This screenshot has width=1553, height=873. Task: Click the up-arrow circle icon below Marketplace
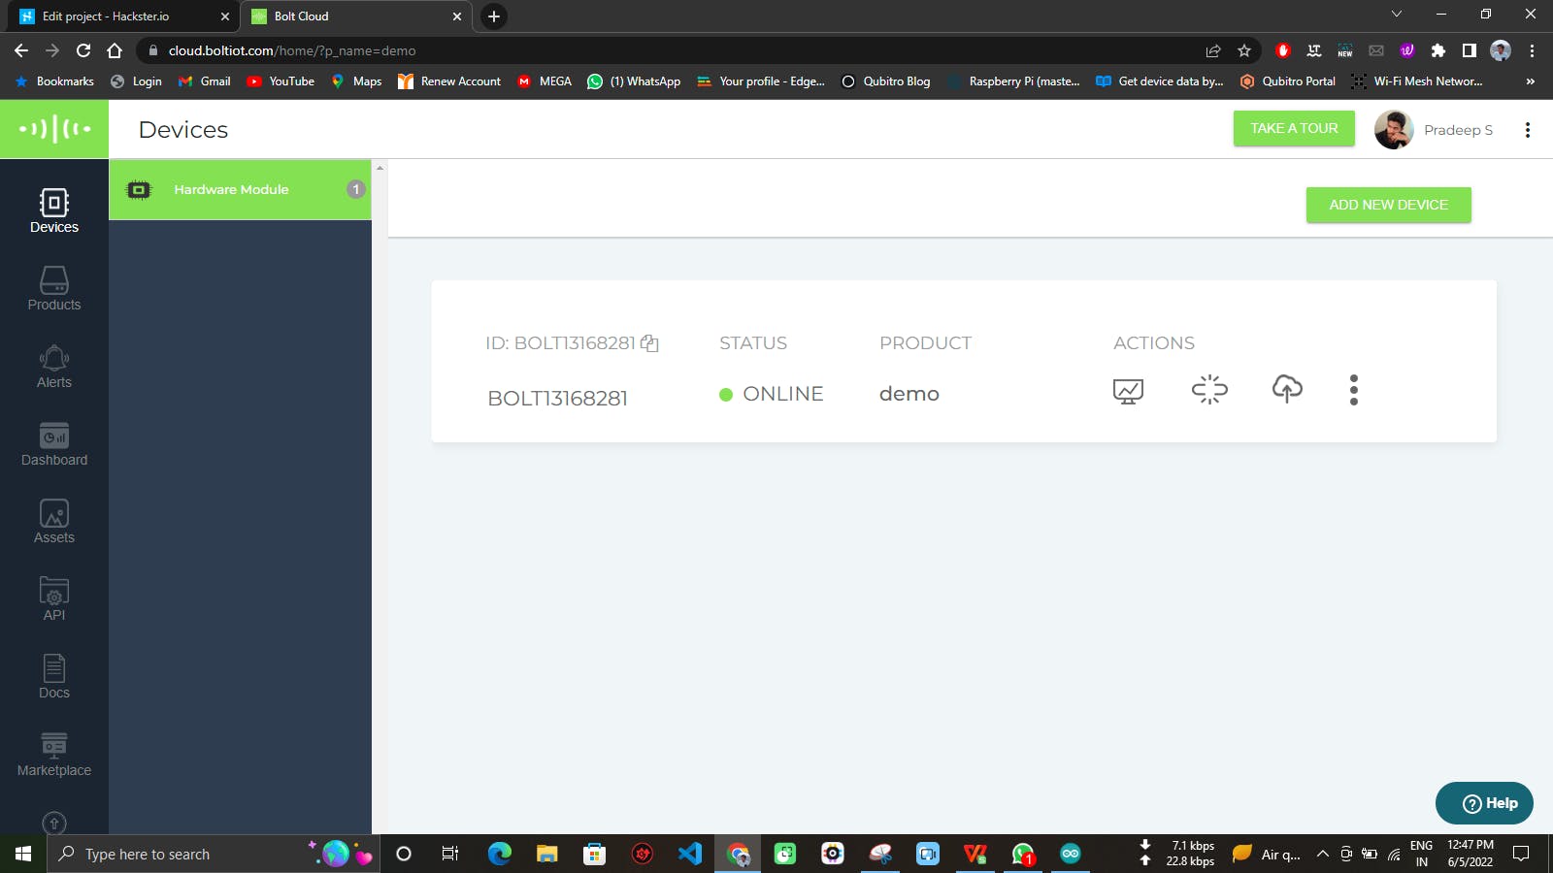(54, 823)
